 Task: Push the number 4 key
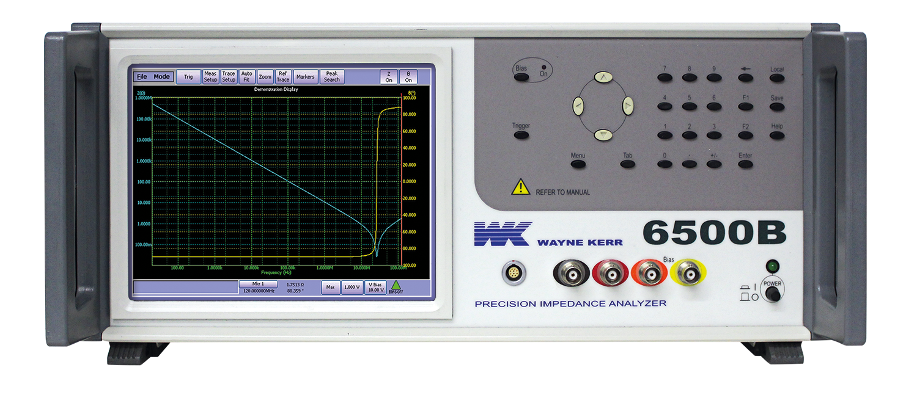tap(665, 106)
